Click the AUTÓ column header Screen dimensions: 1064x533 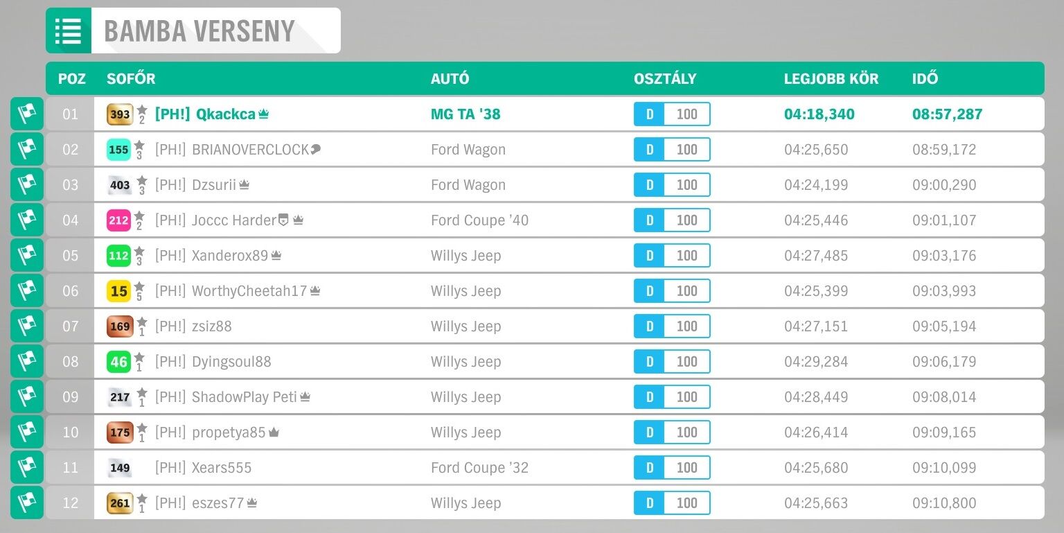tap(450, 78)
